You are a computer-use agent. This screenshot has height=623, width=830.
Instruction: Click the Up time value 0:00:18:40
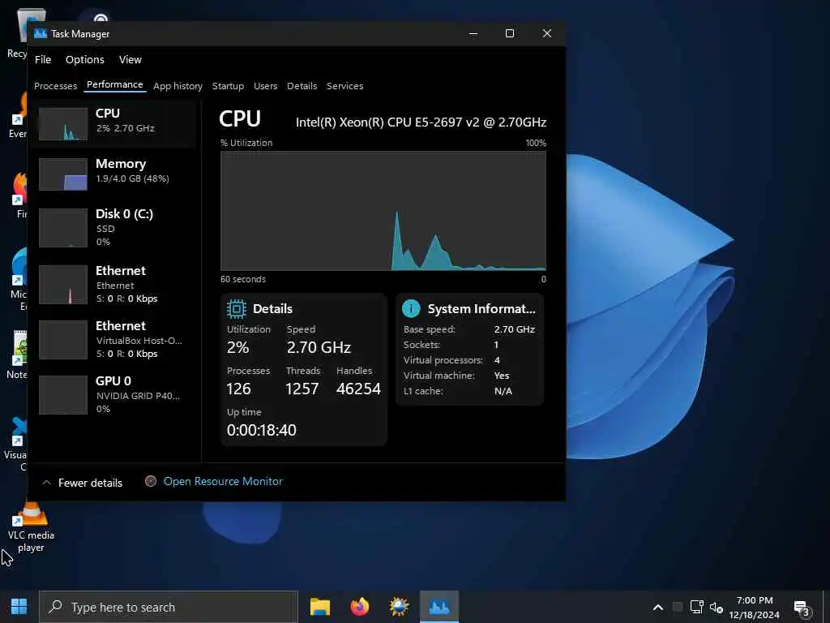(262, 430)
